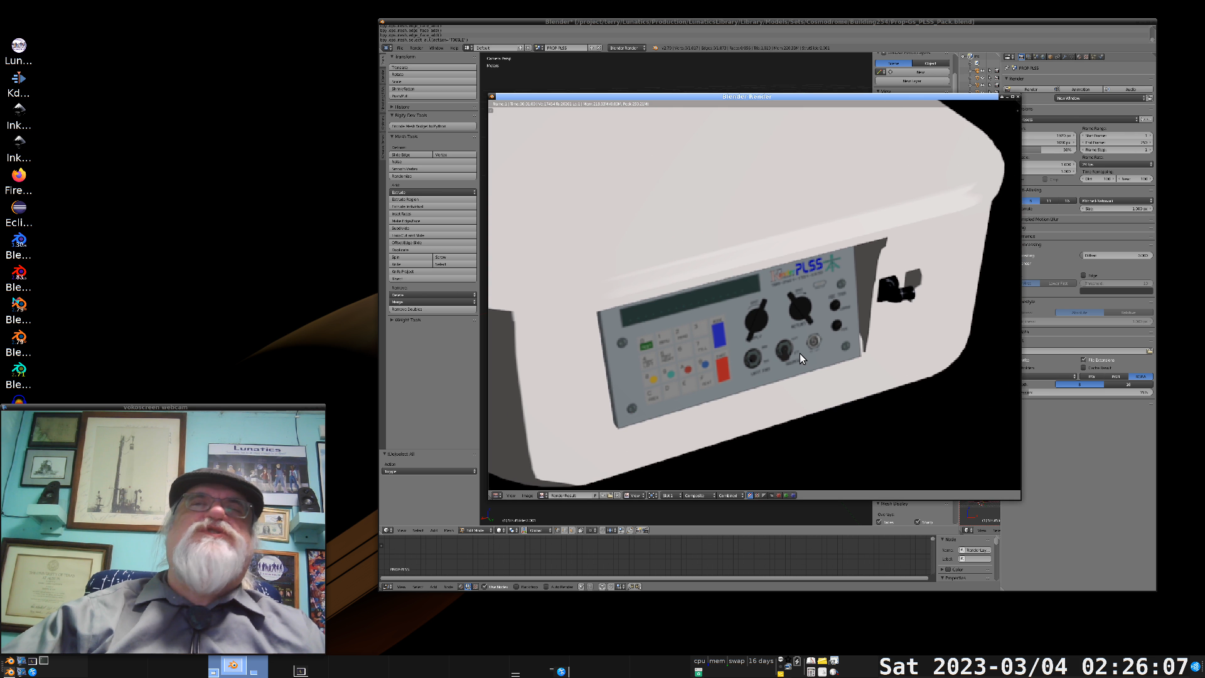Select the compositing node tree icon in node editor header

pos(468,587)
